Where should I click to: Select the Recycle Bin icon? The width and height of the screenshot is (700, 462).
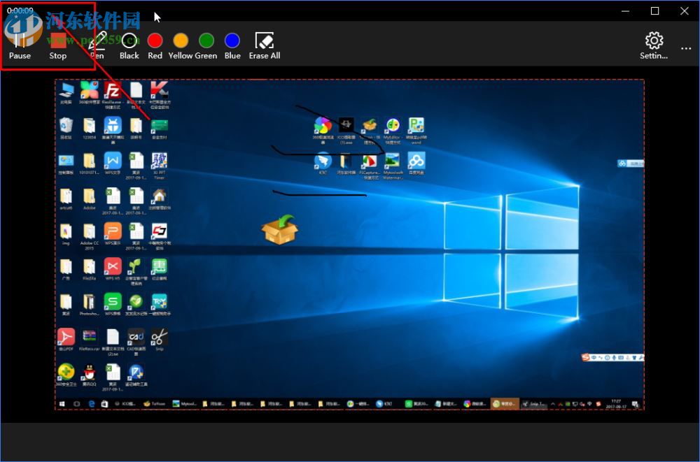click(x=66, y=129)
